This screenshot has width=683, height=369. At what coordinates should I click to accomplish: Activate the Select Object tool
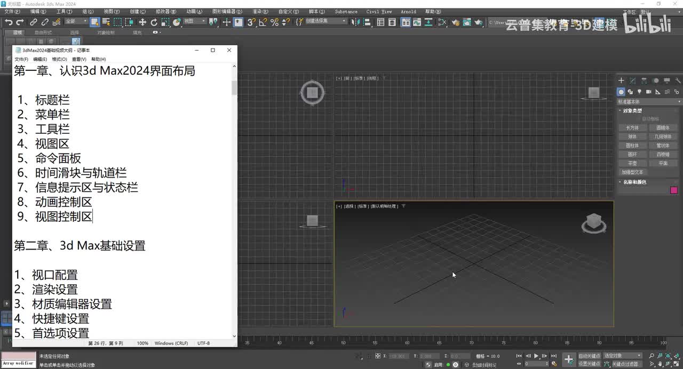point(94,22)
